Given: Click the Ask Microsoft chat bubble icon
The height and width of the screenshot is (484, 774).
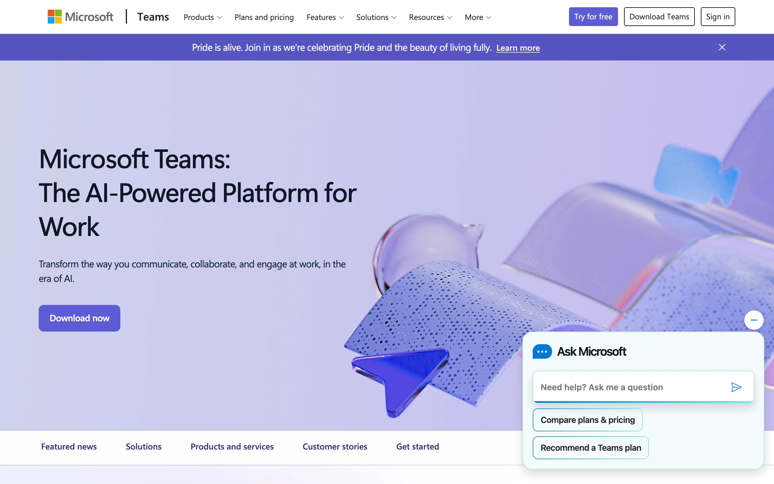Looking at the screenshot, I should tap(542, 352).
